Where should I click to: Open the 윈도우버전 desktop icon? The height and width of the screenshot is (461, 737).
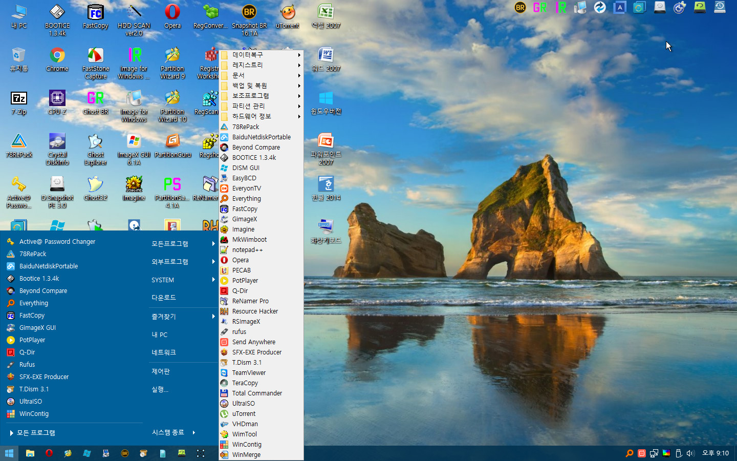(x=326, y=102)
